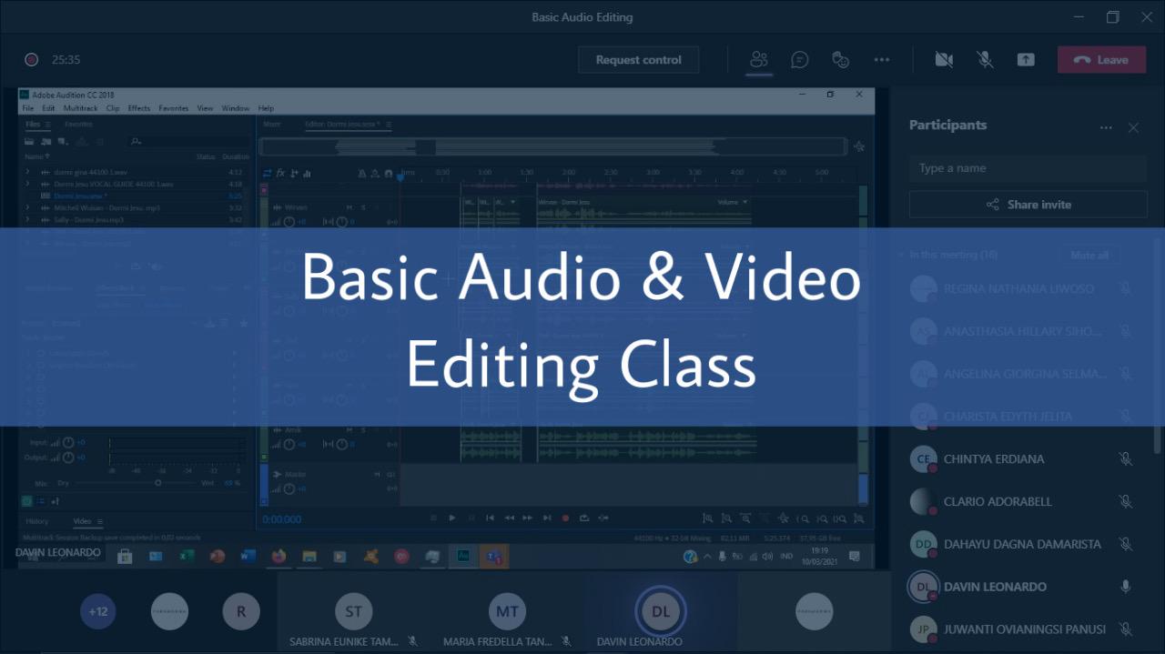
Task: Mute the Master track with M button
Action: click(x=377, y=475)
